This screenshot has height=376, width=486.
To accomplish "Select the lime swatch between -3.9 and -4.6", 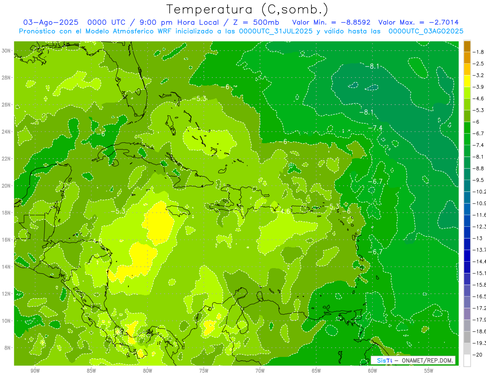I will pos(467,92).
